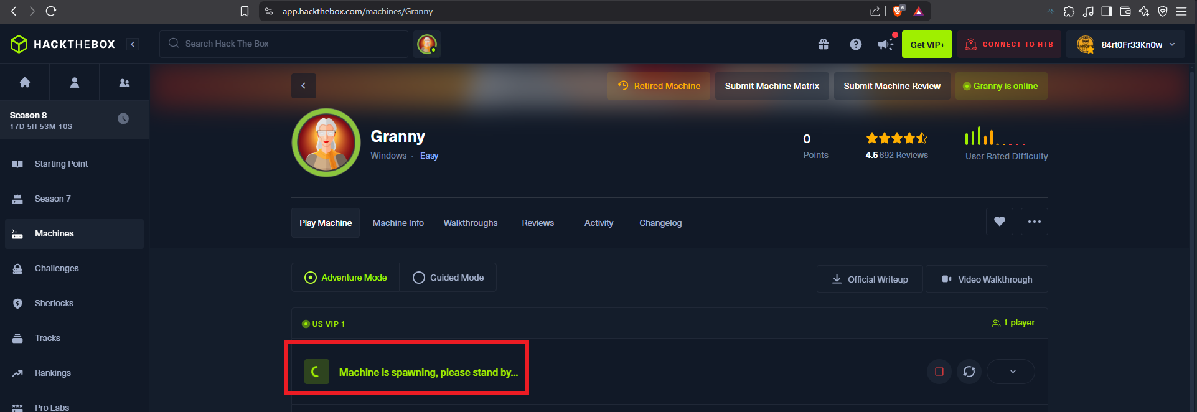
Task: Open announcements megaphone icon
Action: (x=886, y=44)
